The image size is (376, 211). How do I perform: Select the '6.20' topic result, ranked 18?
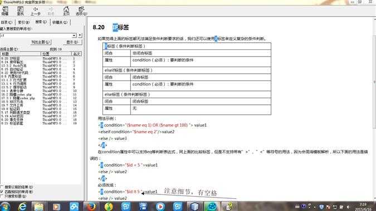(41, 119)
